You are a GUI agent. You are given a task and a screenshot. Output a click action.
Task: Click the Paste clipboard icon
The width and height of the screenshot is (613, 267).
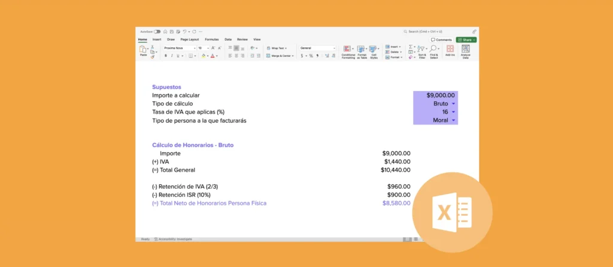[x=143, y=50]
